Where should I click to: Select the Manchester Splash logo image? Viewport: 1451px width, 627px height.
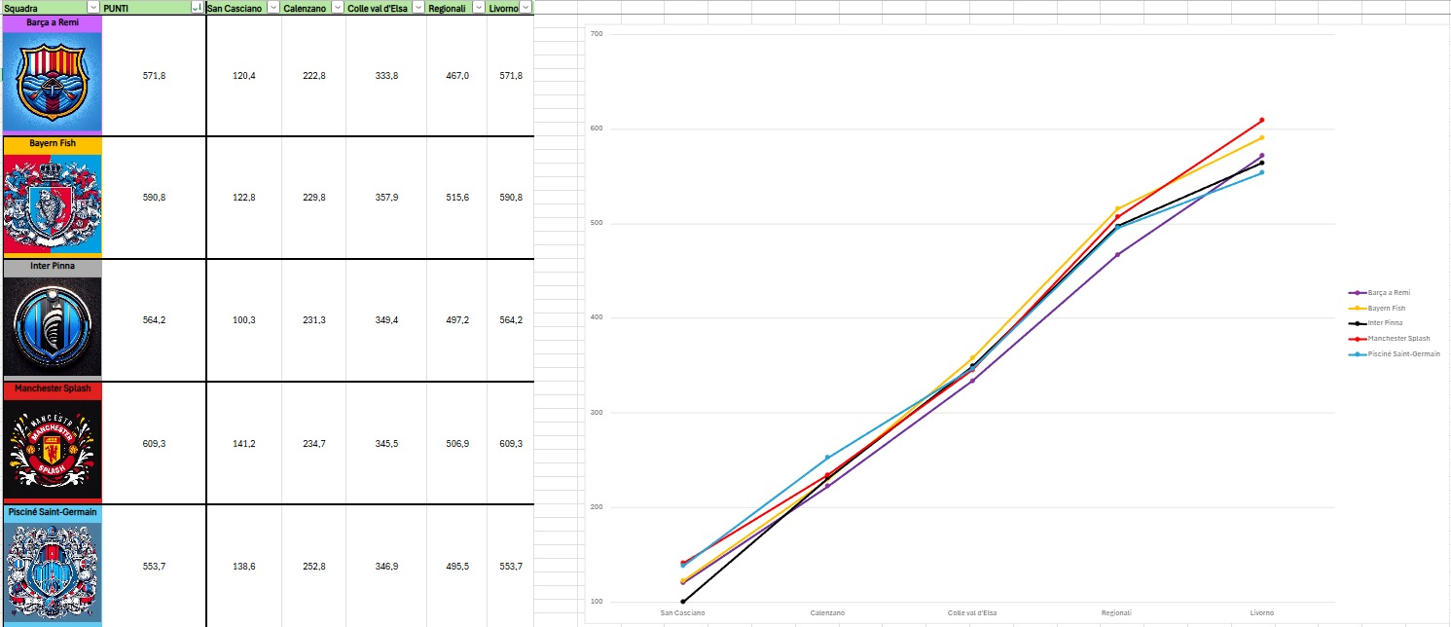tap(52, 449)
